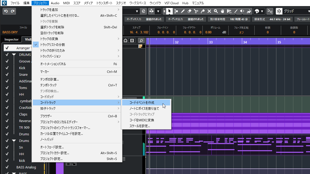This screenshot has width=310, height=174.
Task: Open the MIDI menu
Action: pos(66,3)
